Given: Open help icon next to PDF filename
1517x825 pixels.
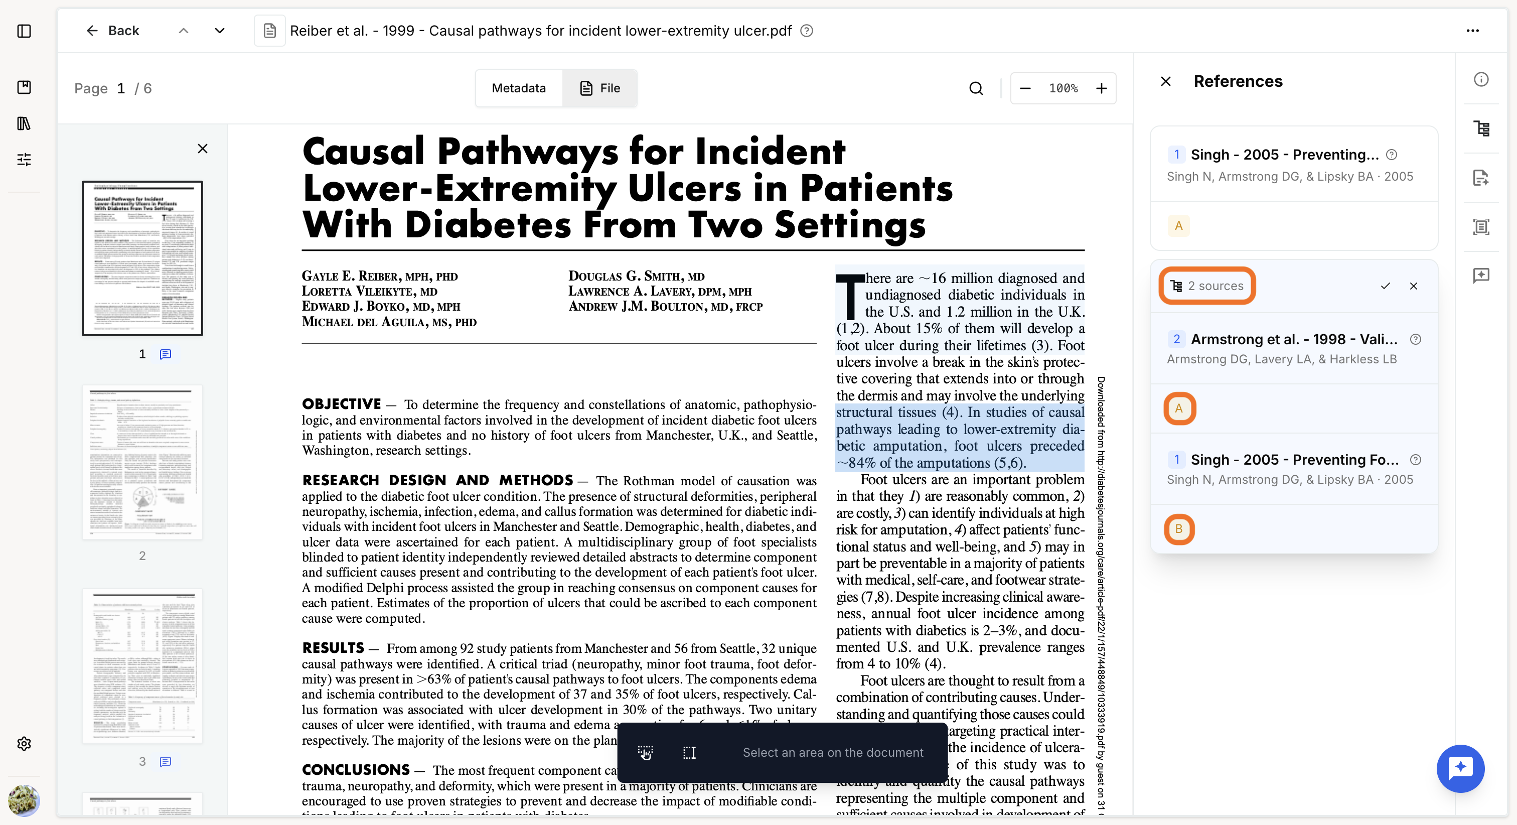Looking at the screenshot, I should pos(807,31).
